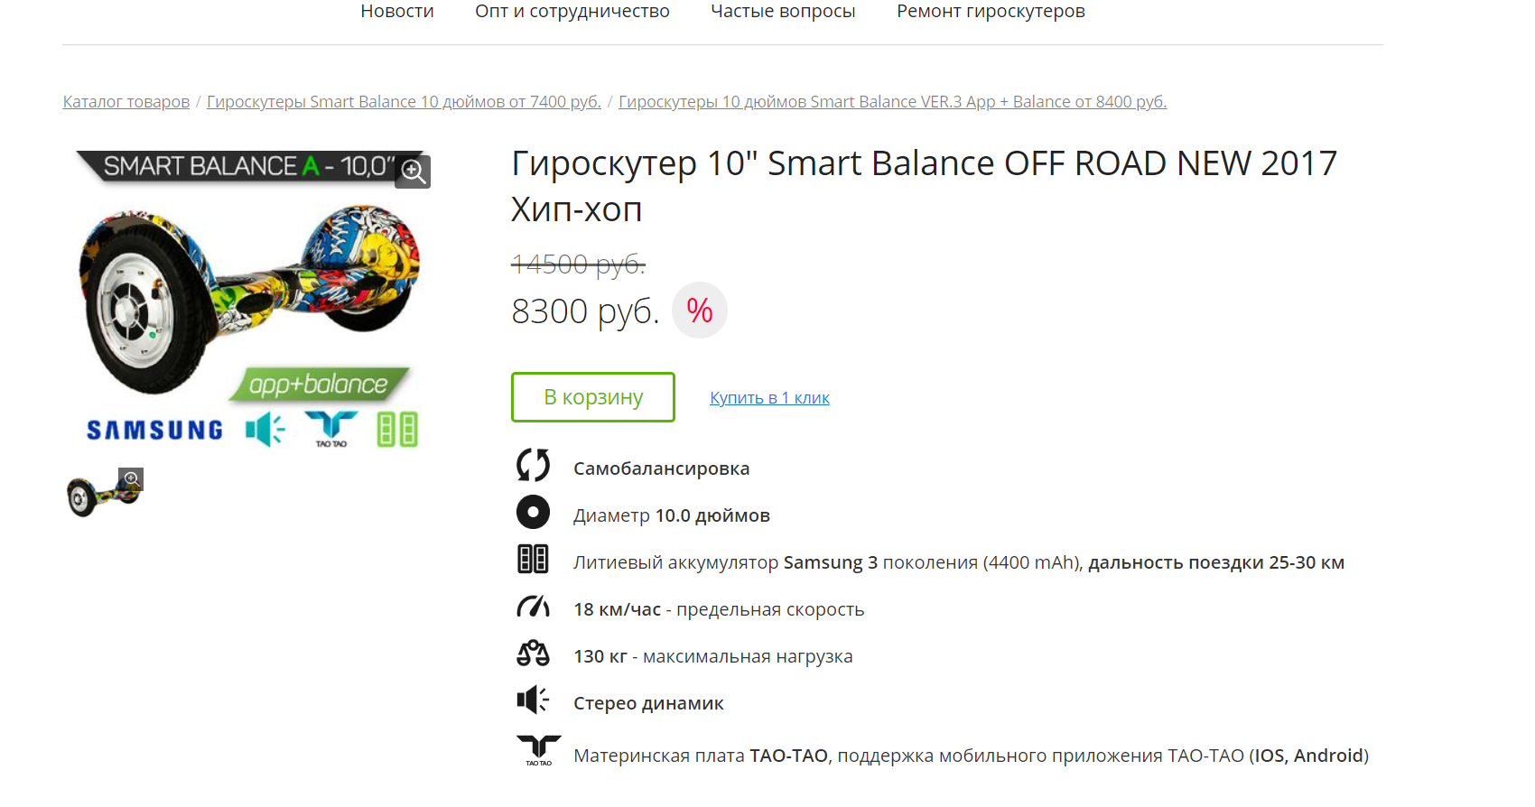Click the wheel diameter disc icon
The height and width of the screenshot is (807, 1535).
533,512
